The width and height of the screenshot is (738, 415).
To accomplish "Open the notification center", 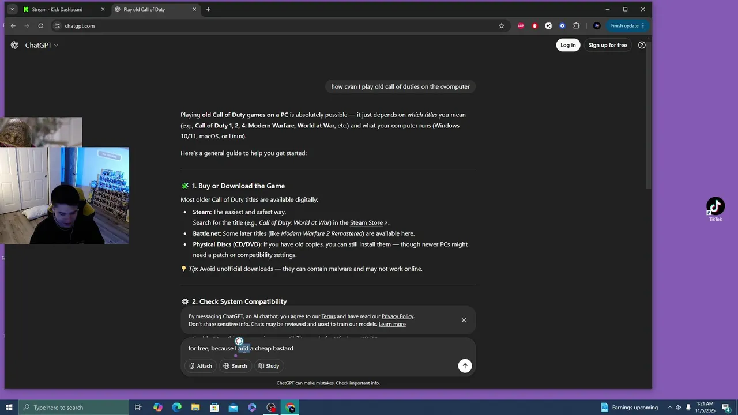I will (x=726, y=408).
